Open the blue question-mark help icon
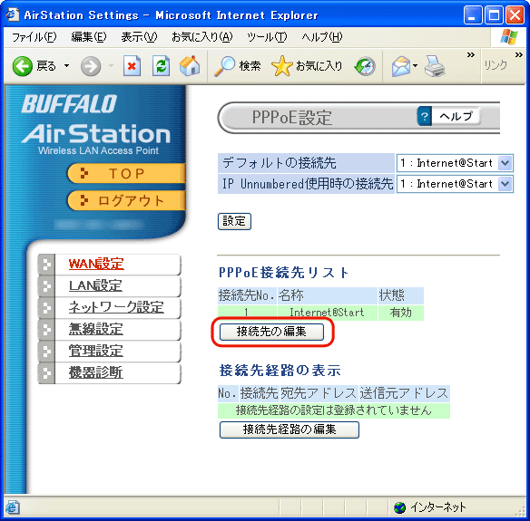 point(424,117)
